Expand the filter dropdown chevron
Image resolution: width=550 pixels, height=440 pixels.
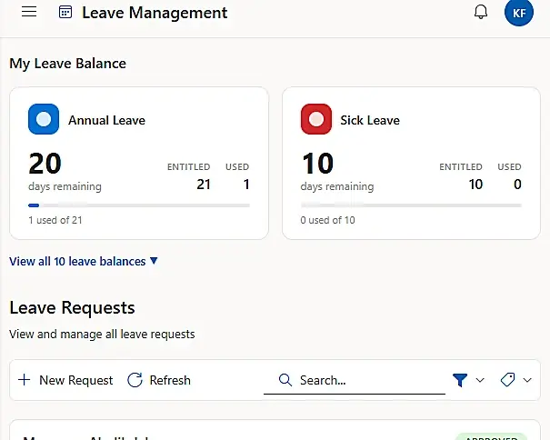[480, 380]
